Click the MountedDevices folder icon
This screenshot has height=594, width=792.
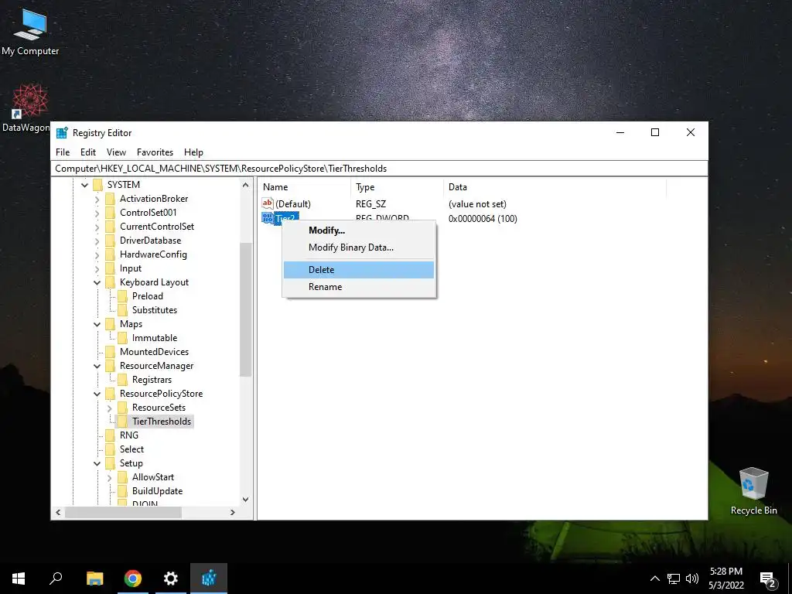[110, 352]
